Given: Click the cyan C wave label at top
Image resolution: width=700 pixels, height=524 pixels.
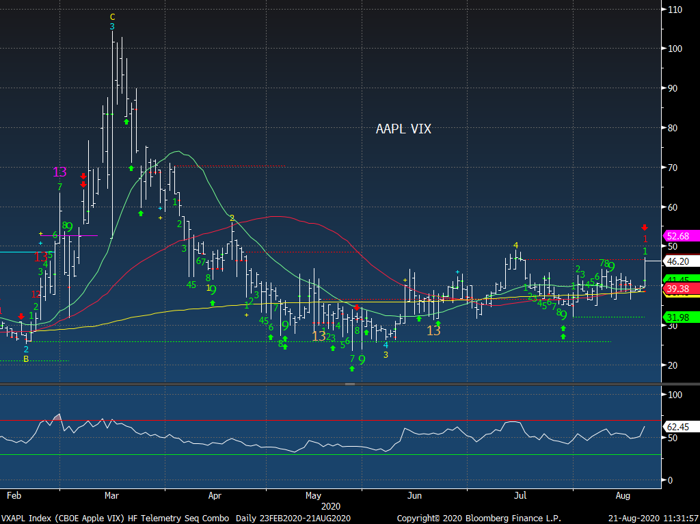Looking at the screenshot, I should point(113,15).
